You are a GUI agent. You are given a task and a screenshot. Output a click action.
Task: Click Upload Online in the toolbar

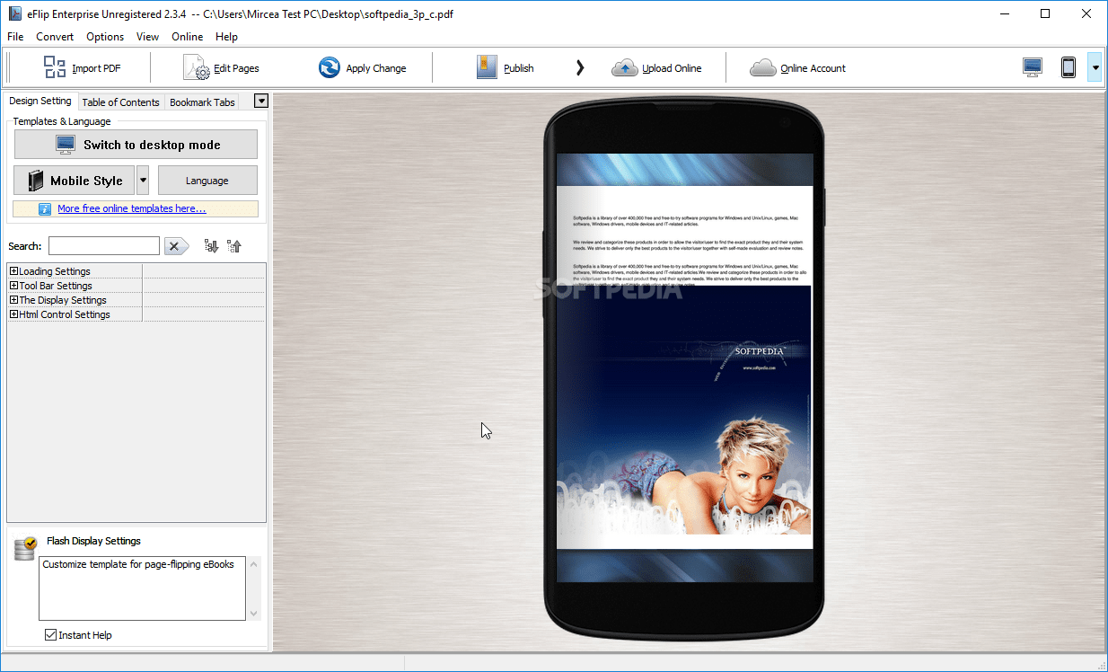click(x=656, y=68)
